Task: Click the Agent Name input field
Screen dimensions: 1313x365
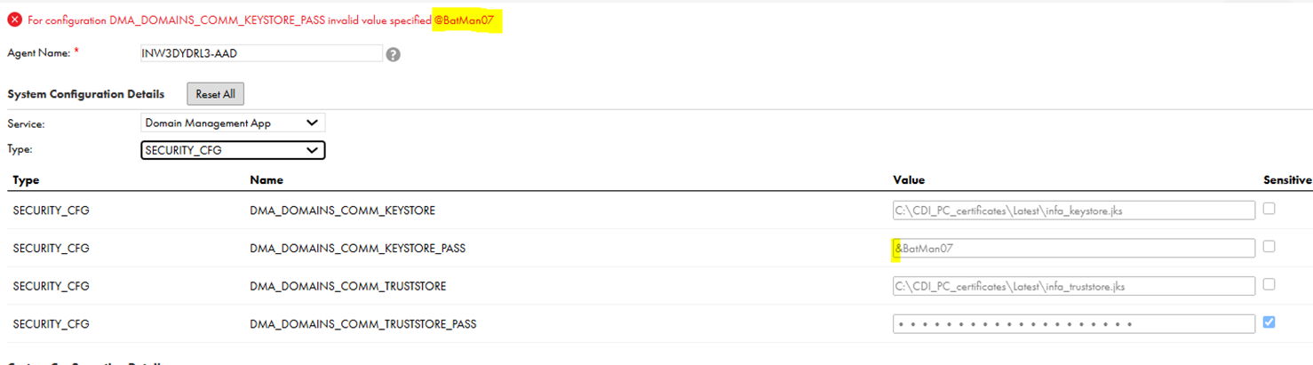Action: pos(261,53)
